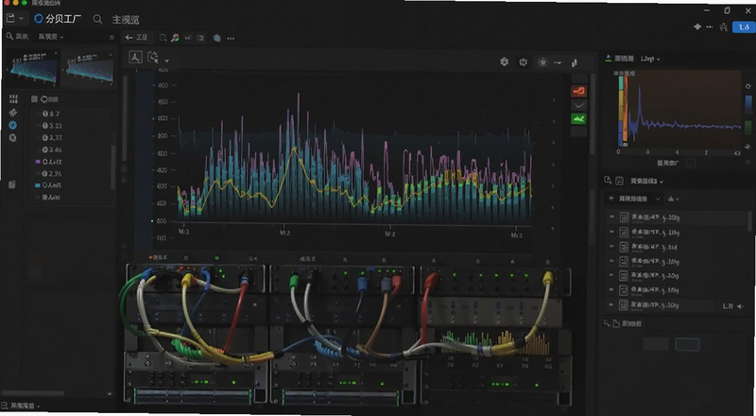Click the power icon in chart toolbar
Viewport: 756px width, 416px height.
tap(524, 62)
